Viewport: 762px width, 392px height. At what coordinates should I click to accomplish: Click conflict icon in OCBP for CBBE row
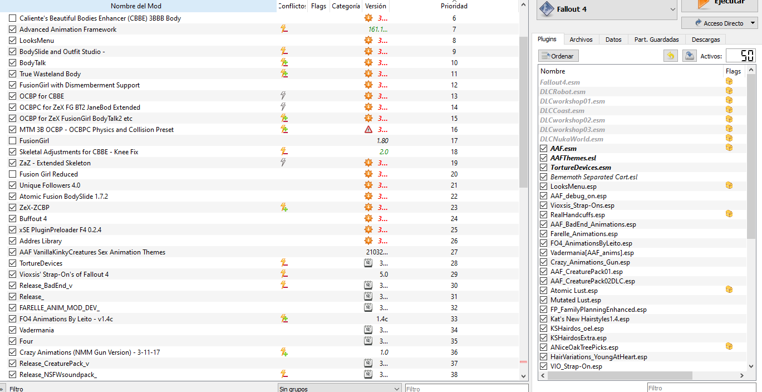pyautogui.click(x=283, y=96)
